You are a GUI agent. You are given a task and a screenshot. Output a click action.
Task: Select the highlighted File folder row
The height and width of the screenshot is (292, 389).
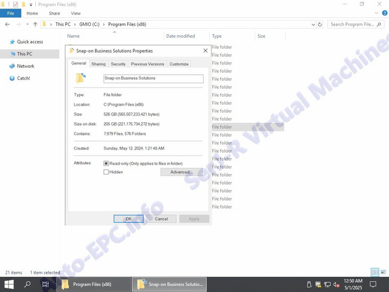pos(247,127)
